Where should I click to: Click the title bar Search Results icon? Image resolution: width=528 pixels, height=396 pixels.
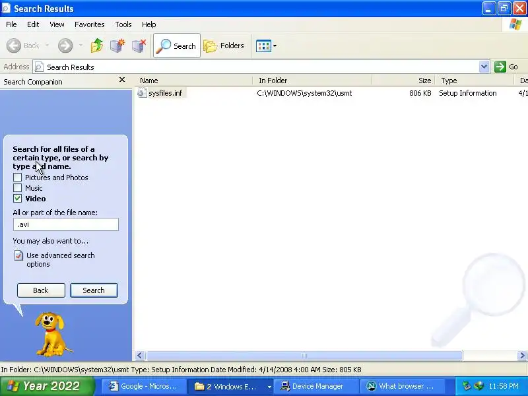click(x=7, y=8)
